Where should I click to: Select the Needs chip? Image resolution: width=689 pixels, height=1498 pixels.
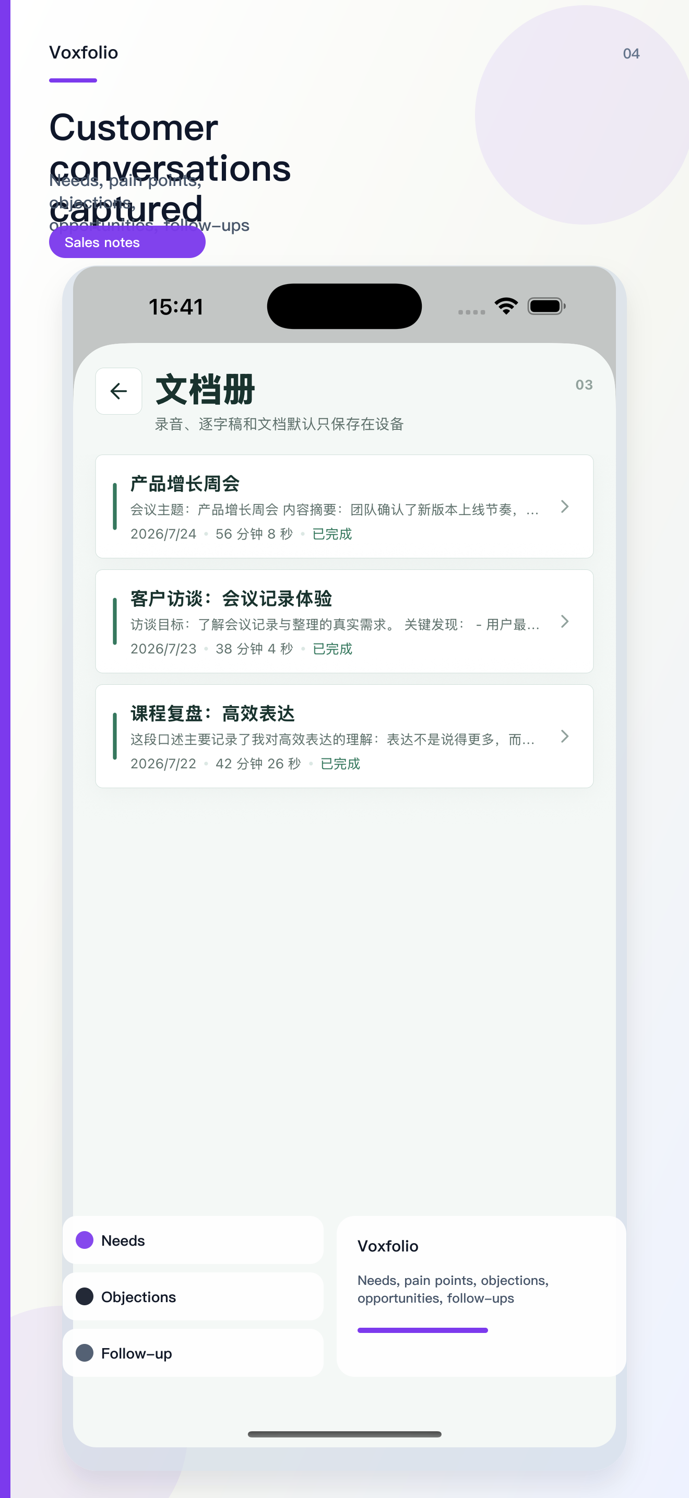coord(193,1240)
